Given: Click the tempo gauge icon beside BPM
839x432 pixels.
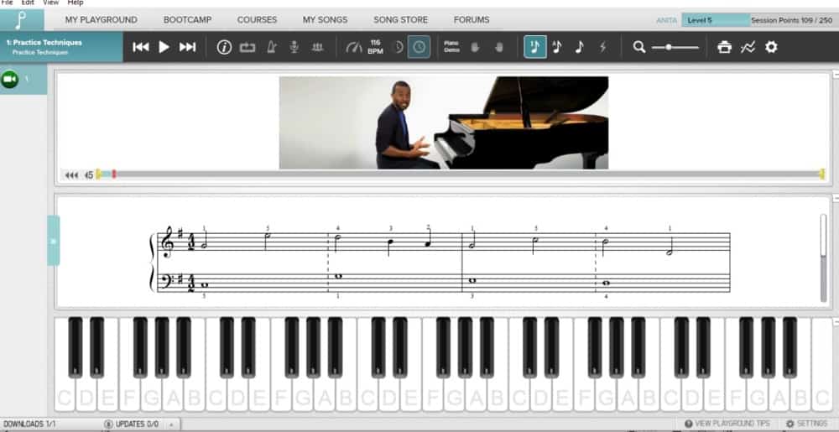Looking at the screenshot, I should tap(353, 47).
